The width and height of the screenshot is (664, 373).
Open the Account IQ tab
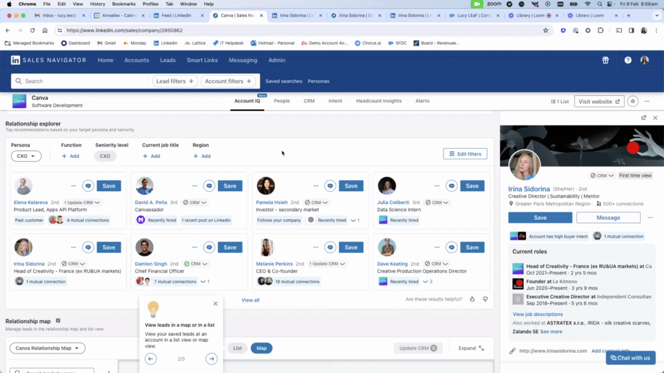(x=247, y=101)
